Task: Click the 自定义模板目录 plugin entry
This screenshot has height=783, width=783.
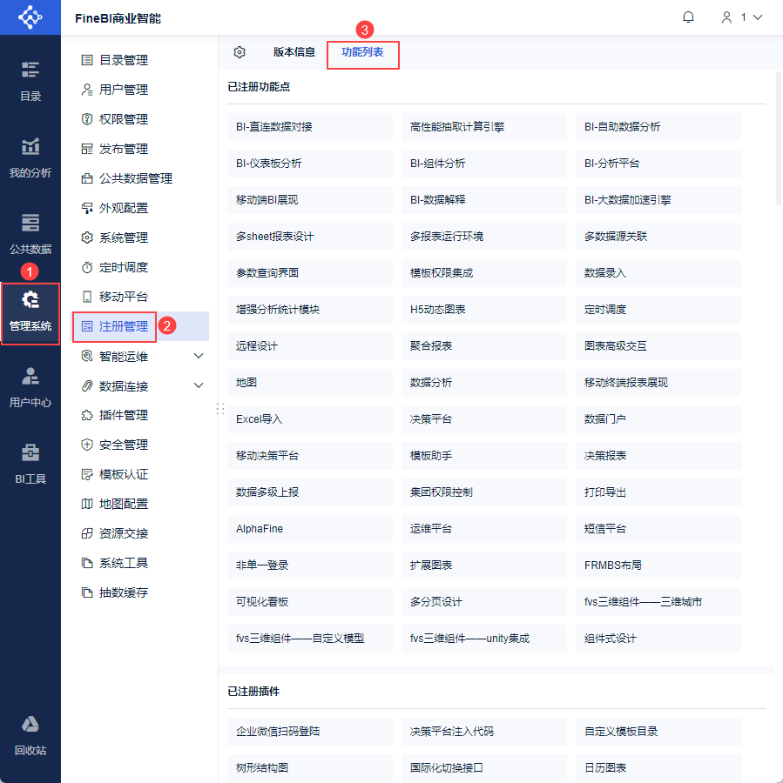Action: point(658,732)
